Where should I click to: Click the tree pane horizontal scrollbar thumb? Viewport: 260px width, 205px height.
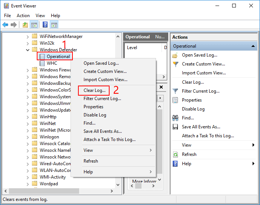pos(44,191)
